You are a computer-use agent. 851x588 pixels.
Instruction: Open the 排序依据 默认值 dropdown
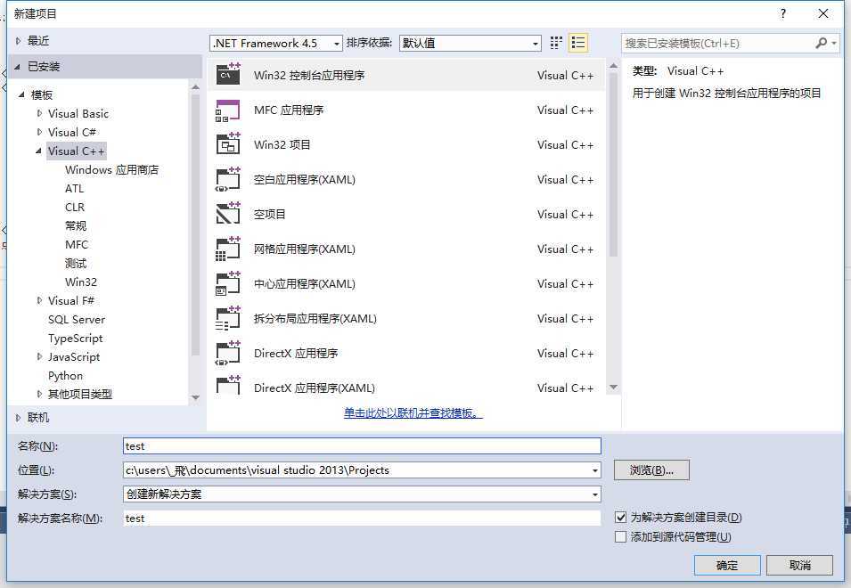coord(470,44)
